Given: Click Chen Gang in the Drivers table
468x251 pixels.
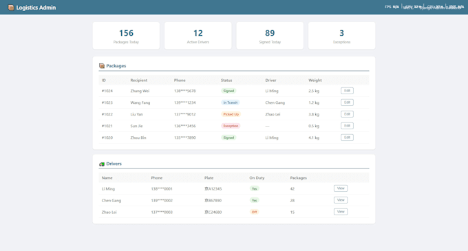Looking at the screenshot, I should pyautogui.click(x=111, y=200).
